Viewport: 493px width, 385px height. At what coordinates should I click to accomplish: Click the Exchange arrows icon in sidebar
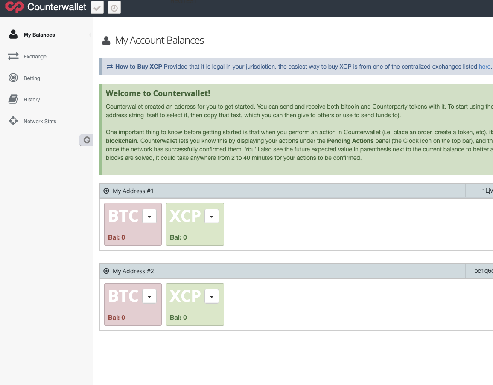click(x=13, y=56)
